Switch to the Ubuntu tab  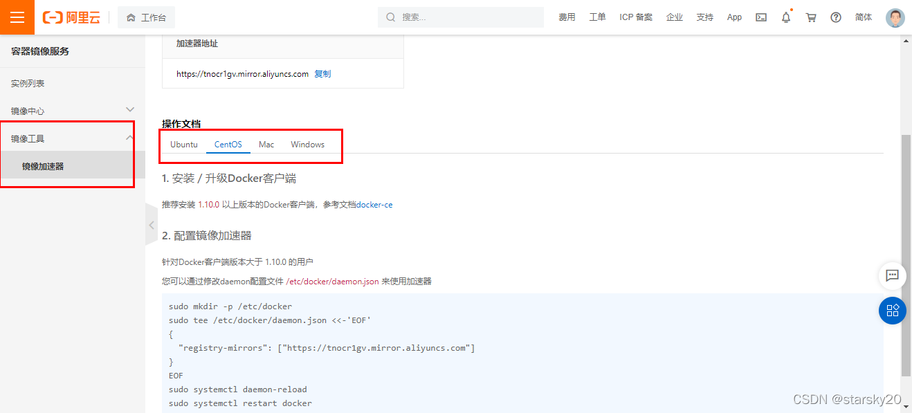click(x=184, y=145)
